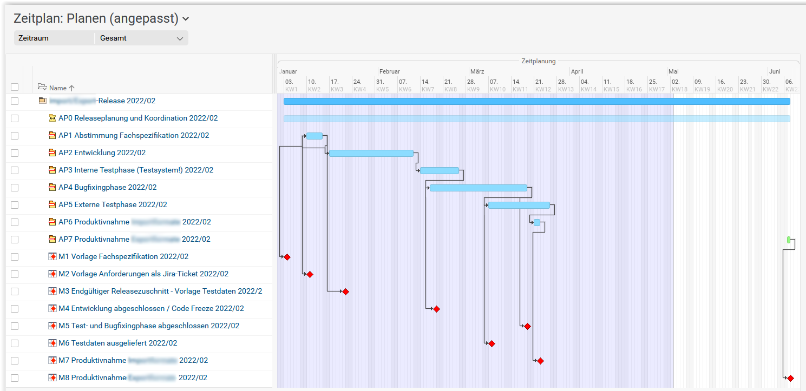Screen dimensions: 806x391
Task: Click the M8 Produktivnahme milestone icon
Action: click(53, 377)
